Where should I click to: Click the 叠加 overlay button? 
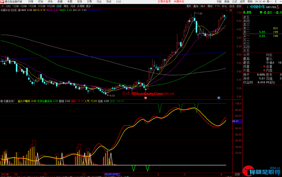click(x=196, y=6)
